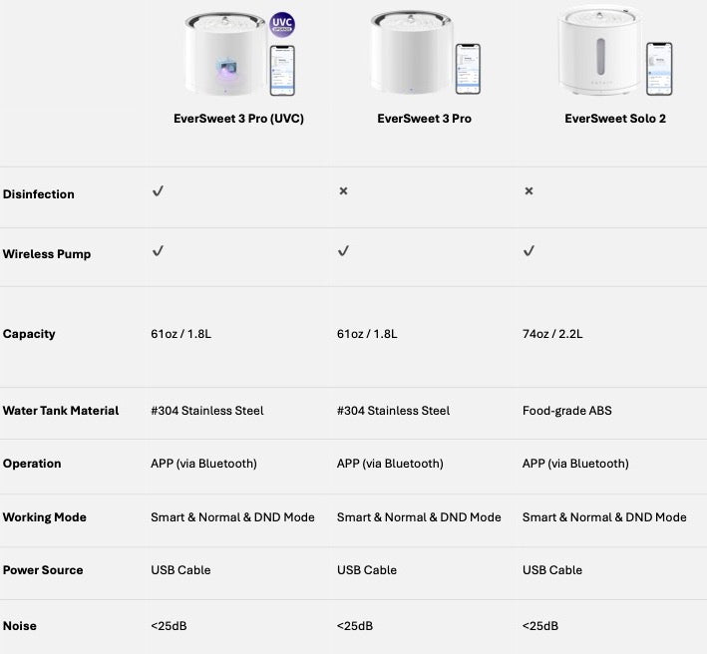
Task: Click Wireless Pump checkmark for EverSweet Solo 2
Action: pyautogui.click(x=529, y=251)
